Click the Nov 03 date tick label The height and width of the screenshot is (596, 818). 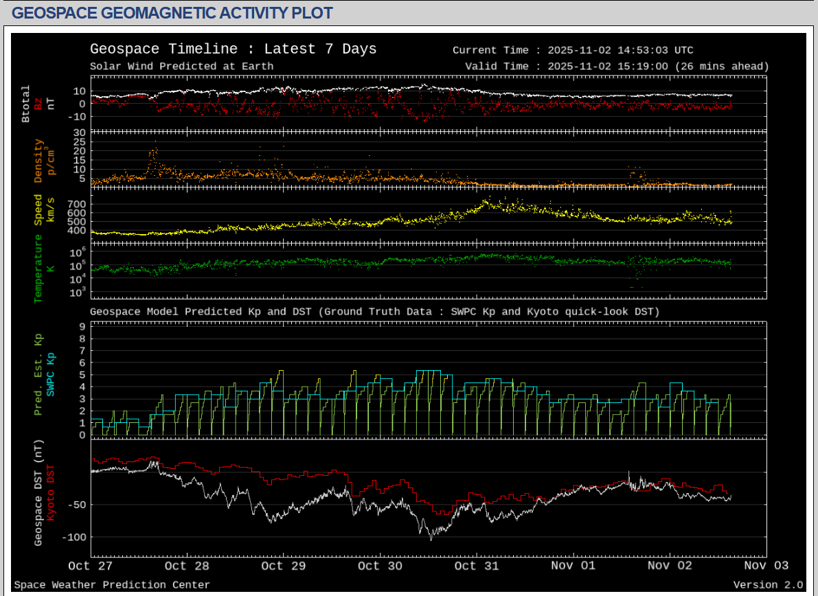(x=765, y=566)
